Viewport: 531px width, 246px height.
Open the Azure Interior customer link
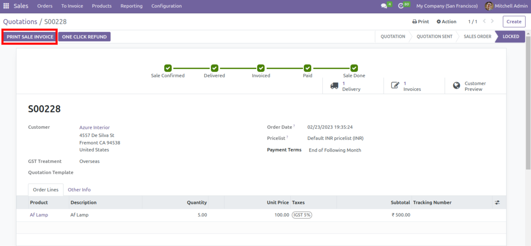(x=95, y=128)
